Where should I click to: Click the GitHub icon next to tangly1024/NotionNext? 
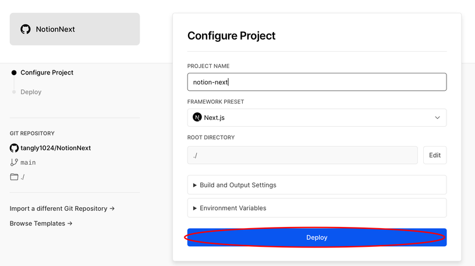[15, 148]
